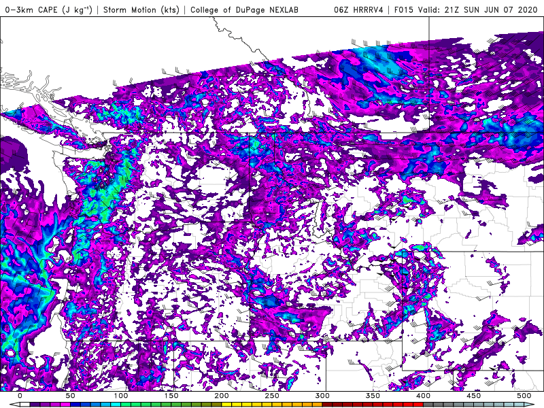
Task: Click the first yellow swatch under the 200 label
Action: 226,405
